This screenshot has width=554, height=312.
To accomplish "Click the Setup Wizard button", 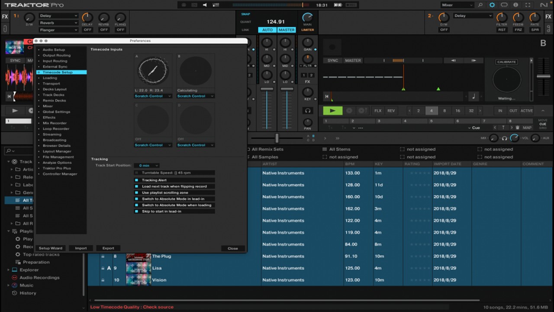I will tap(51, 248).
